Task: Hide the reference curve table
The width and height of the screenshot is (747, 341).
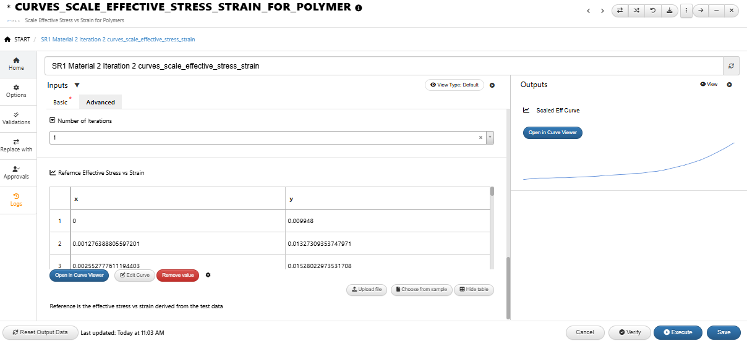Action: point(474,290)
